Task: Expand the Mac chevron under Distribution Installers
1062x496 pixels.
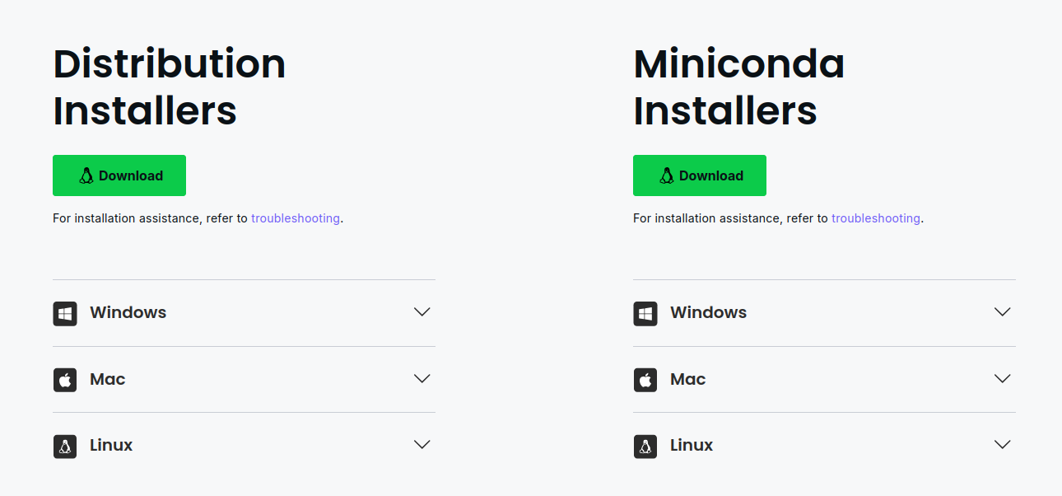Action: click(422, 379)
